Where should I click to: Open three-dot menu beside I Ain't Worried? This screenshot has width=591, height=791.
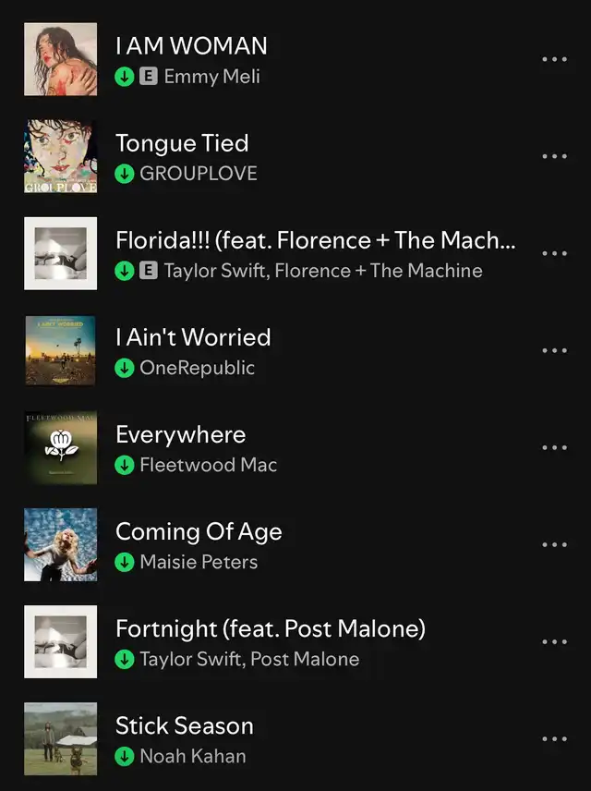click(x=554, y=350)
